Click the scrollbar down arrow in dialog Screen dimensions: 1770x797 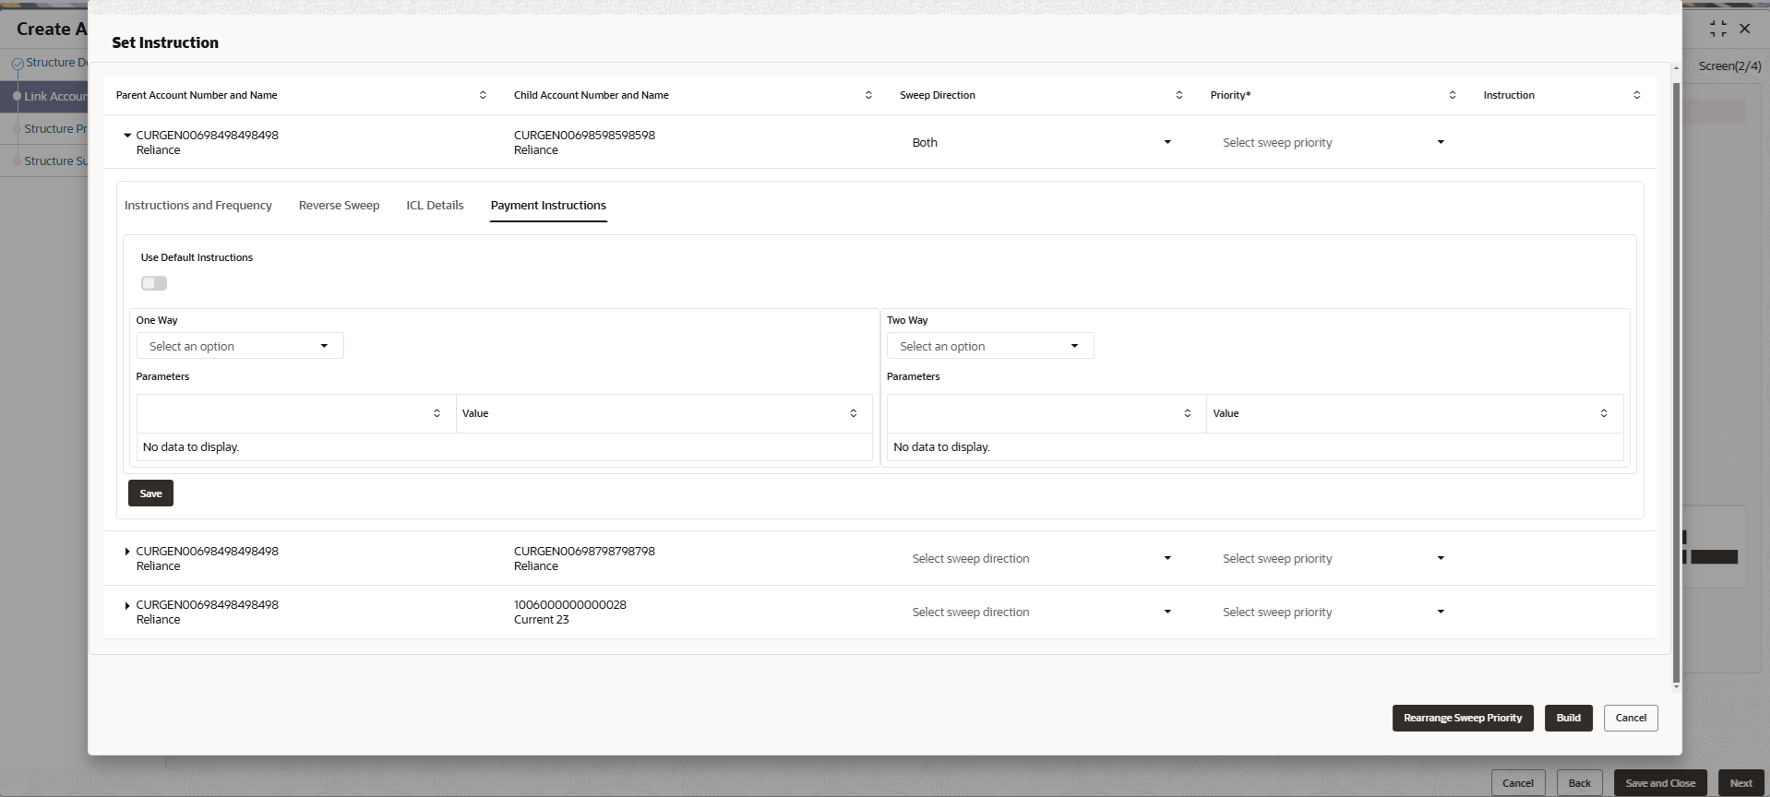(x=1676, y=687)
